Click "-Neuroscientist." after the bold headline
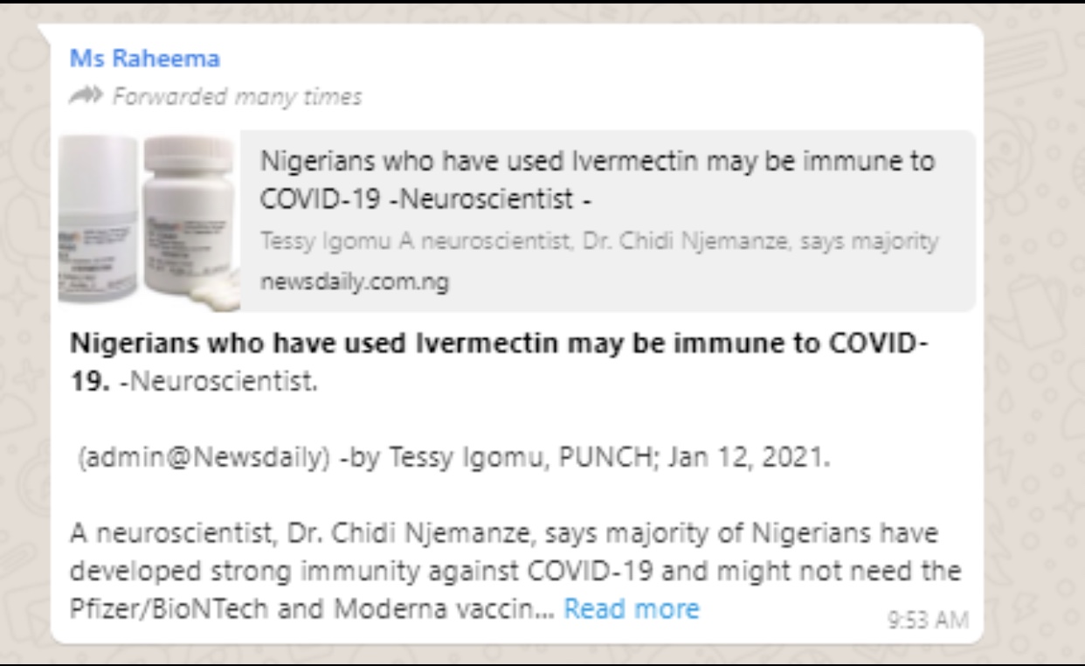The width and height of the screenshot is (1085, 666). (218, 382)
